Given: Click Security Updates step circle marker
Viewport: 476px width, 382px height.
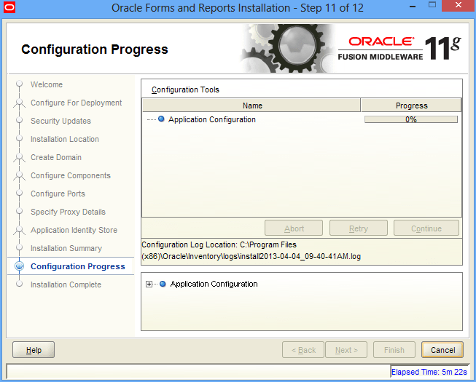Looking at the screenshot, I should 20,120.
